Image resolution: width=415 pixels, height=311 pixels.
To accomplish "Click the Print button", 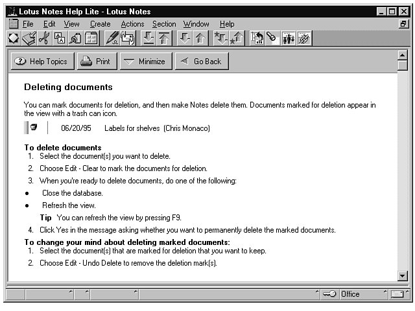I will click(x=96, y=62).
